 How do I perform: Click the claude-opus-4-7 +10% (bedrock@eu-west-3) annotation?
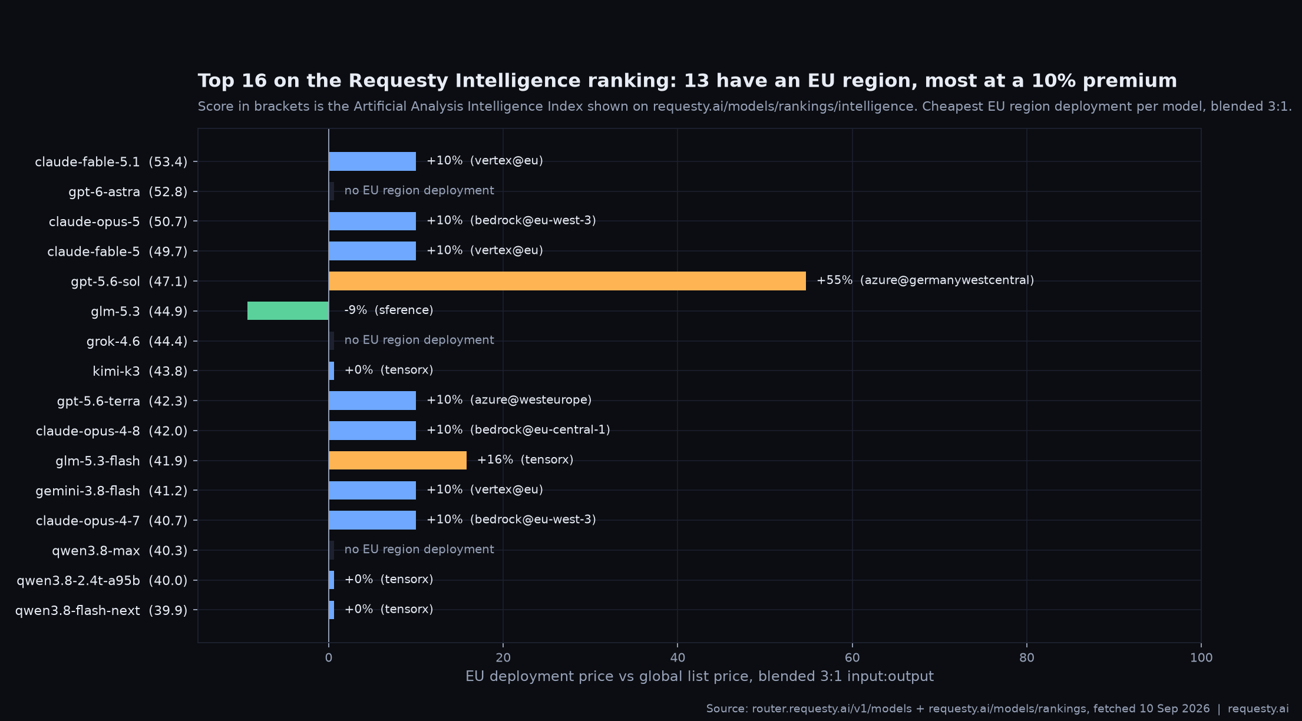(511, 520)
